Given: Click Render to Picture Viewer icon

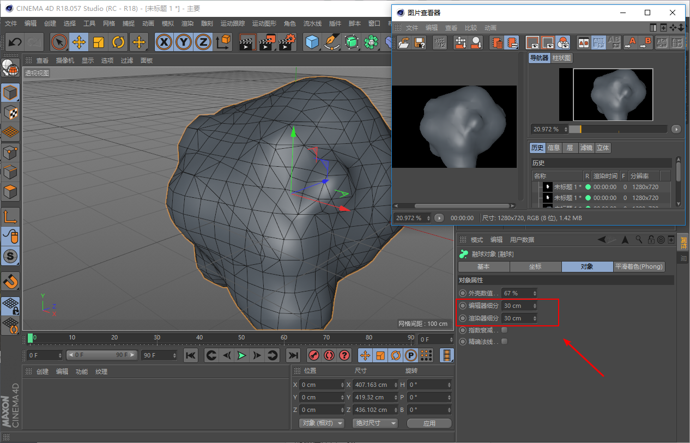Looking at the screenshot, I should 268,42.
